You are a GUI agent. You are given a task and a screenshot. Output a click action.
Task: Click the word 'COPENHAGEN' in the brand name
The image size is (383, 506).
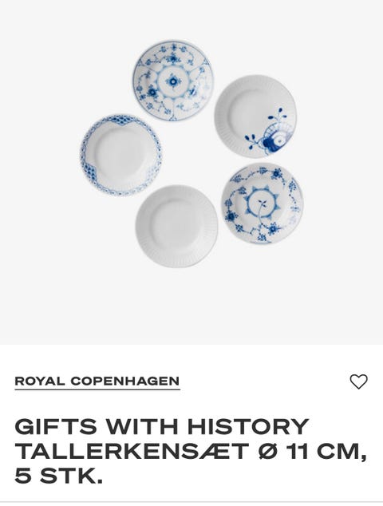point(124,381)
